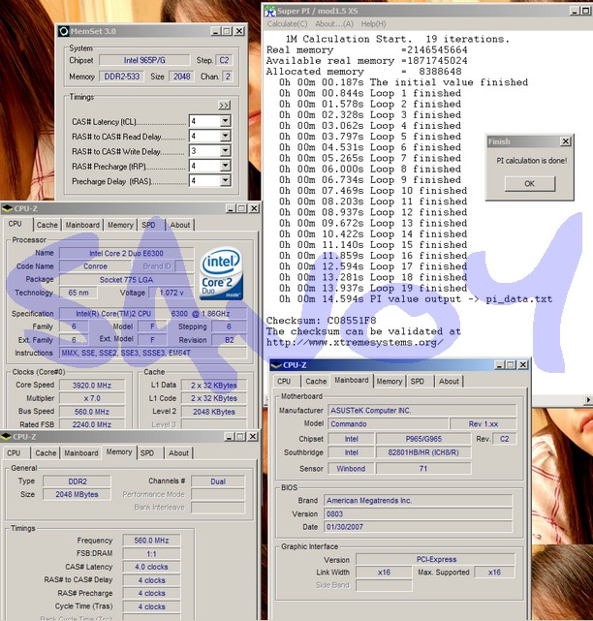593x621 pixels.
Task: Select About tab in CPU-Z Mainboard window
Action: pyautogui.click(x=449, y=382)
